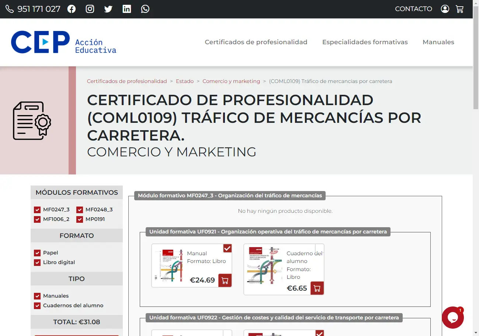Viewport: 479px width, 336px height.
Task: Click the CONTACTO link
Action: [x=413, y=9]
